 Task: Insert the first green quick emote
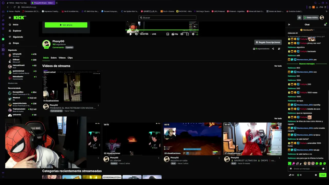coord(290,163)
